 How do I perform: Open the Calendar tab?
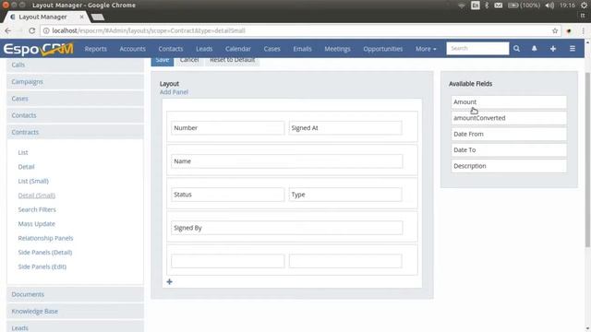click(238, 49)
